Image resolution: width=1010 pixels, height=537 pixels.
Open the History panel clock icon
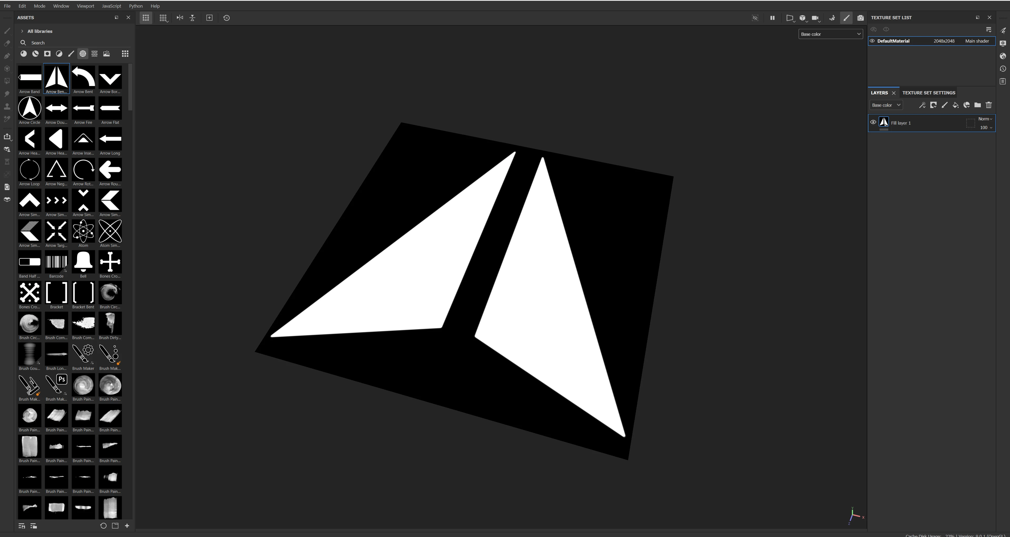click(1003, 69)
